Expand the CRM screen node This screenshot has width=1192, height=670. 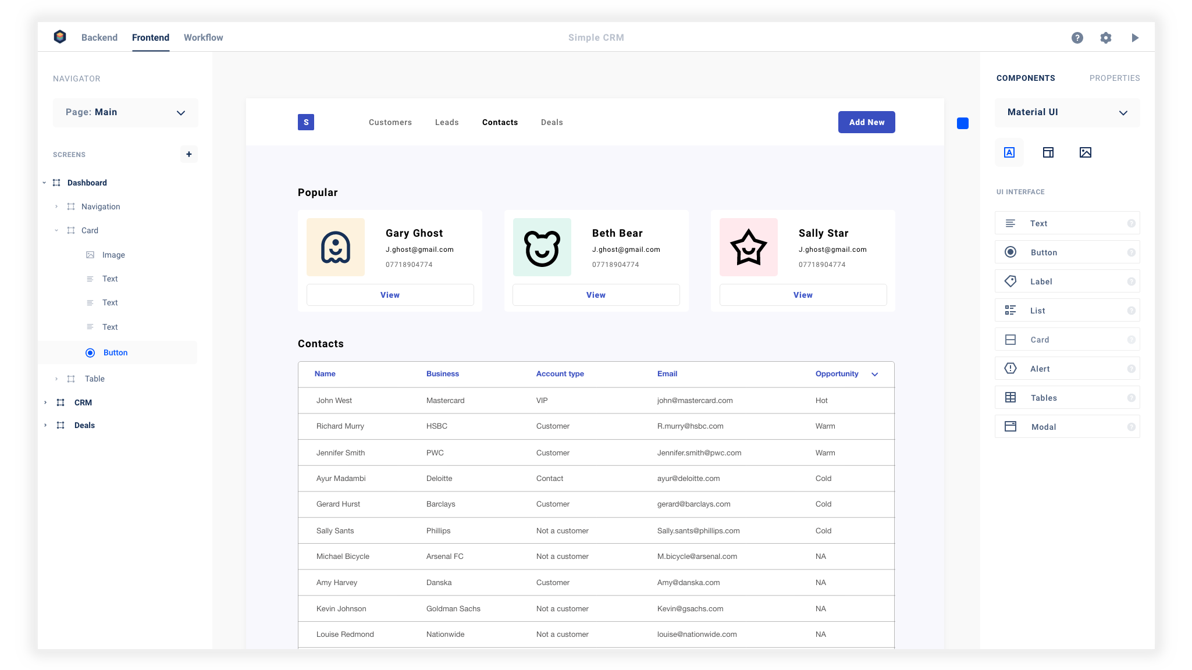(45, 402)
